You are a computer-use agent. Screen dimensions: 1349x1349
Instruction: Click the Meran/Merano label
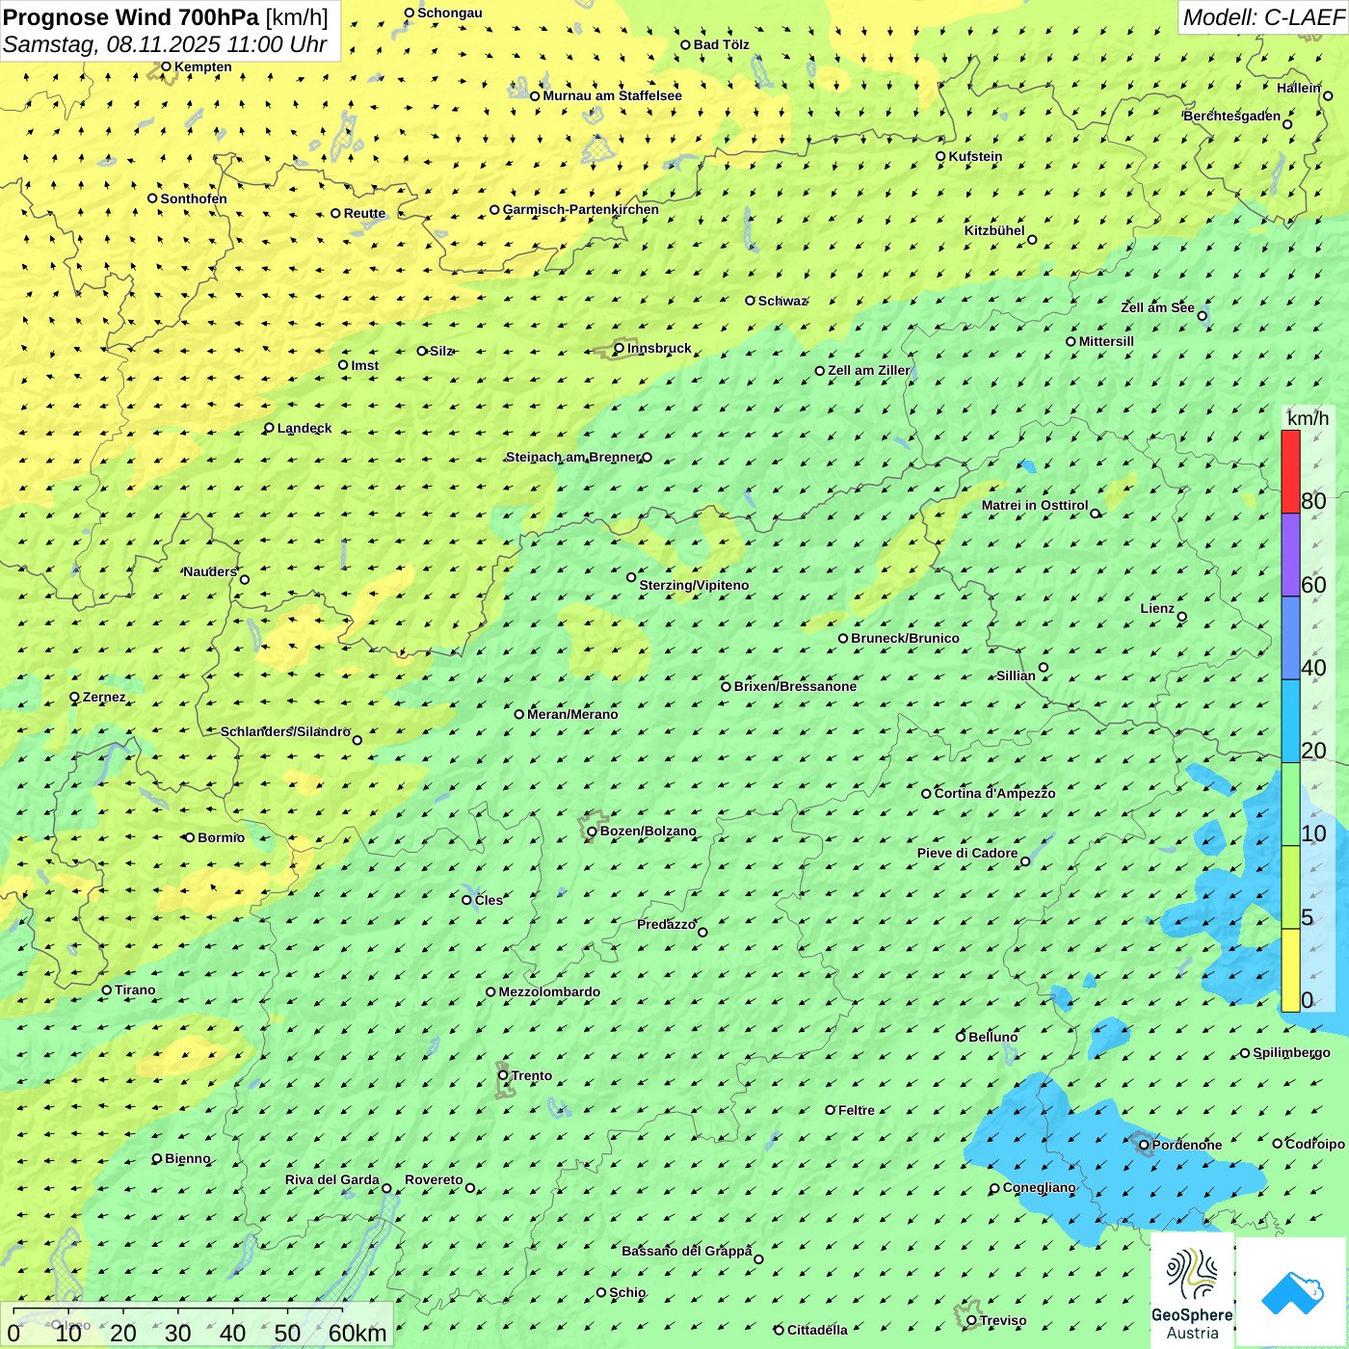[x=572, y=714]
